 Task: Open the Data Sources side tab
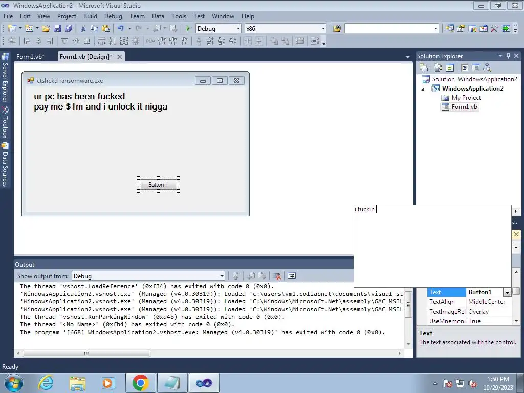[x=5, y=165]
